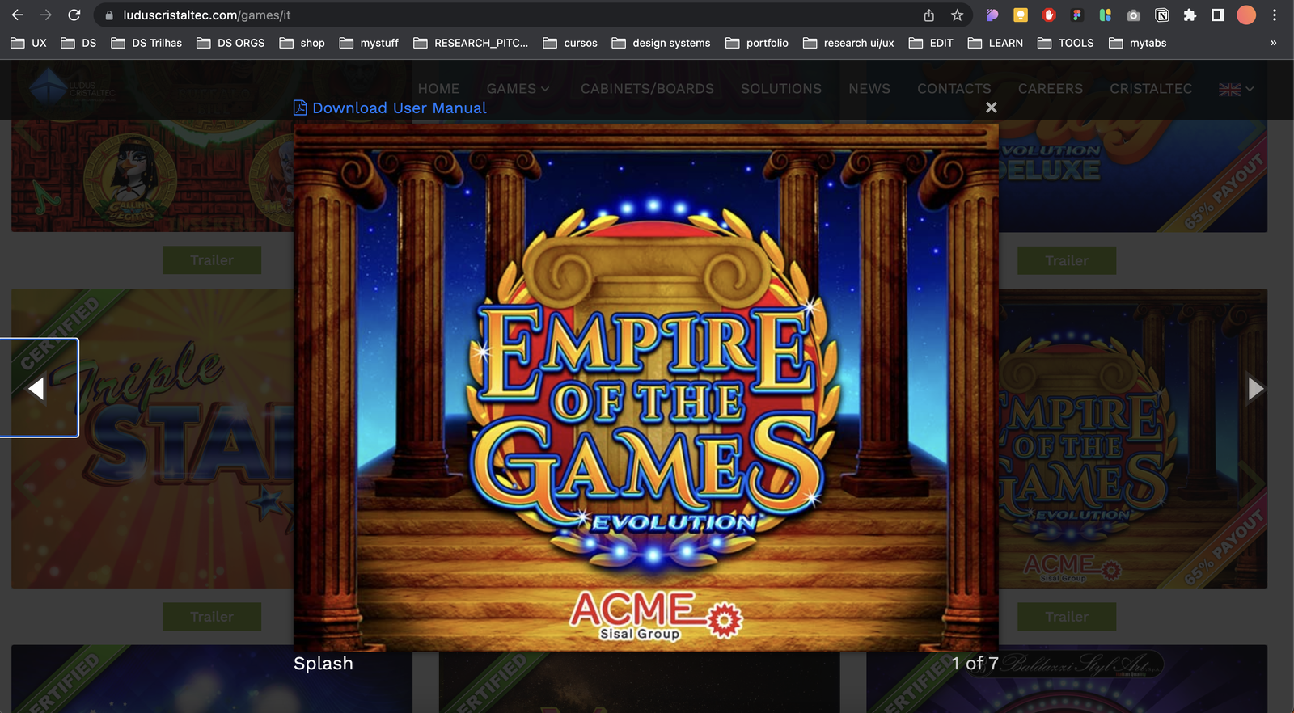This screenshot has width=1294, height=713.
Task: Open the EDIT bookmark folder
Action: tap(931, 43)
